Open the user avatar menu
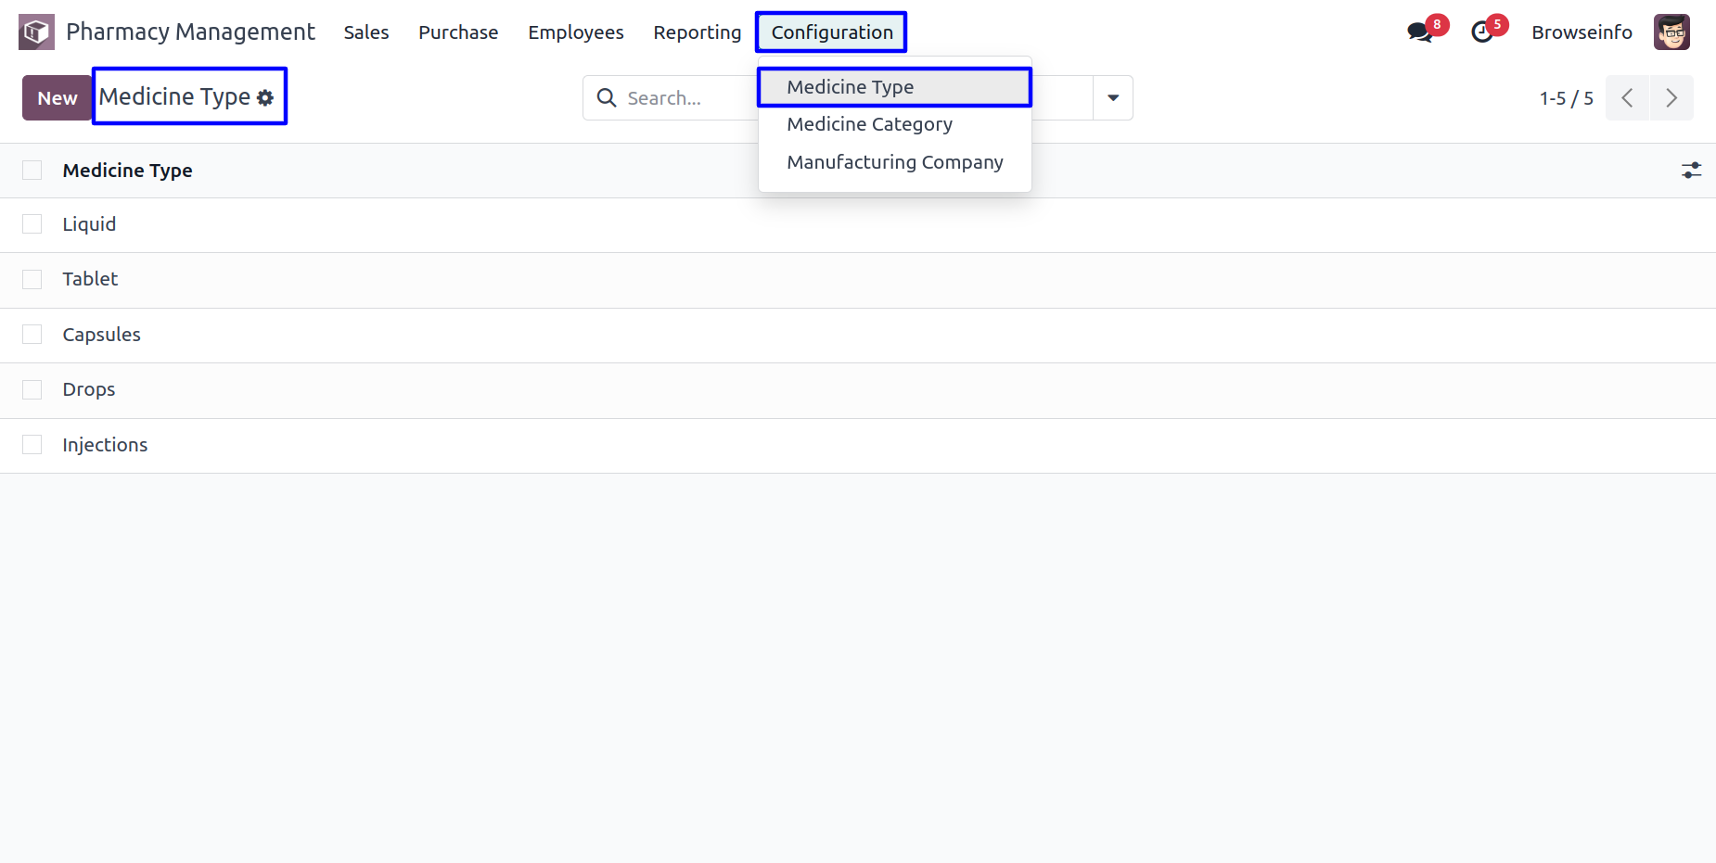This screenshot has width=1716, height=863. pyautogui.click(x=1671, y=32)
